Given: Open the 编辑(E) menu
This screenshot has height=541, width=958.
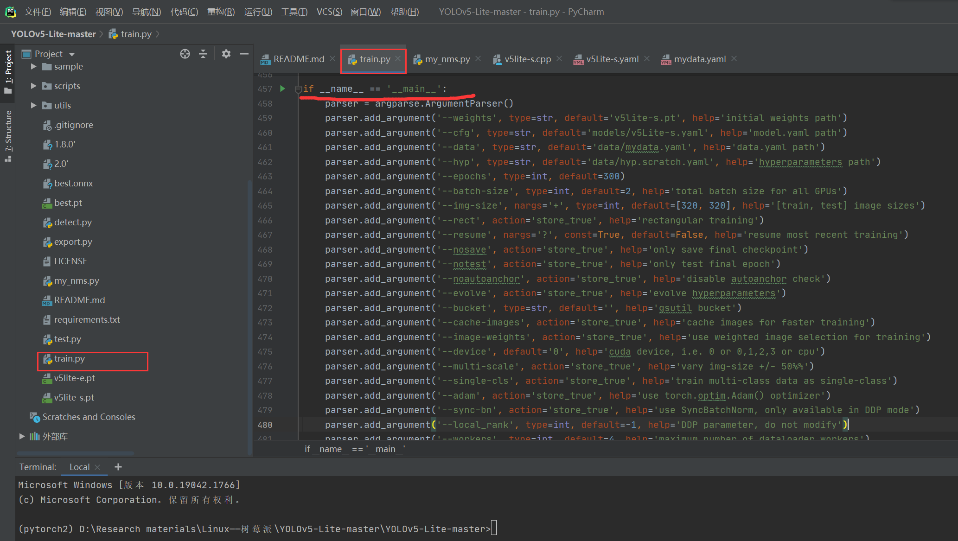Looking at the screenshot, I should point(73,12).
